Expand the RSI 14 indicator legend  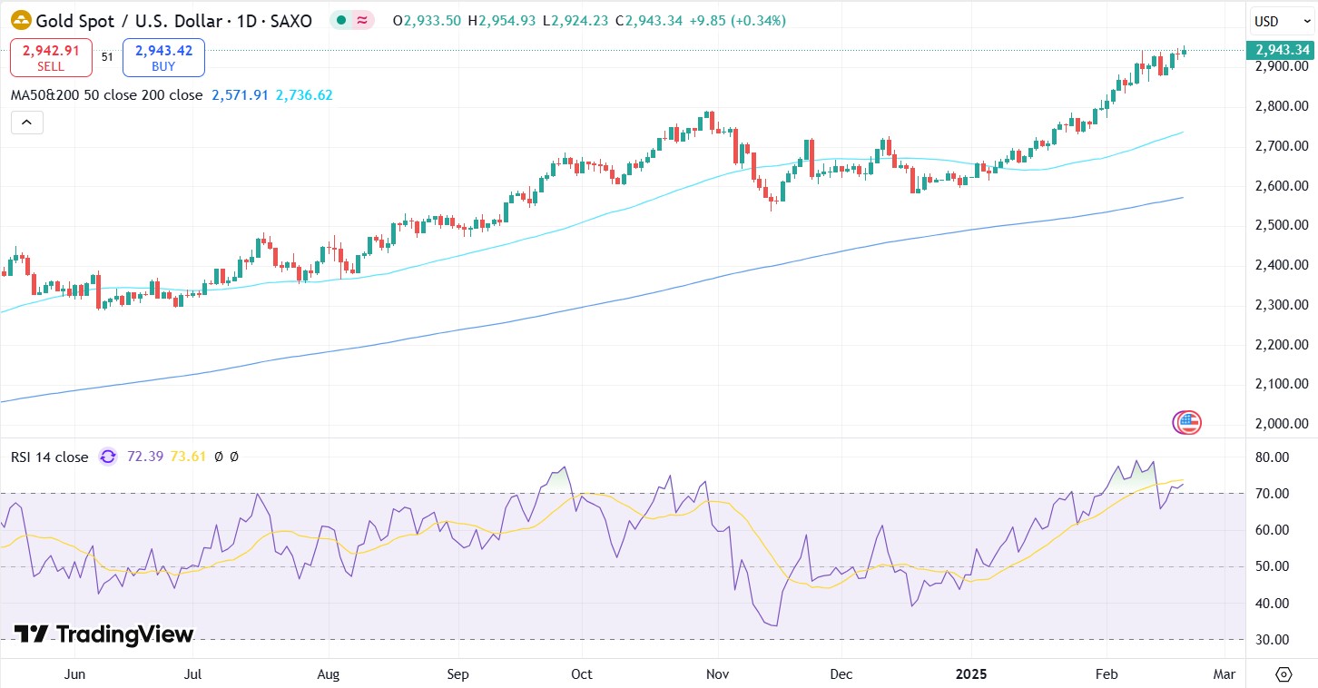49,457
